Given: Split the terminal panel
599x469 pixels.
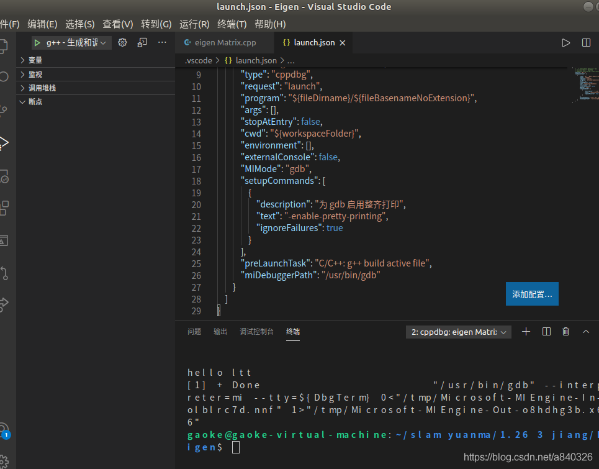Looking at the screenshot, I should click(x=546, y=332).
